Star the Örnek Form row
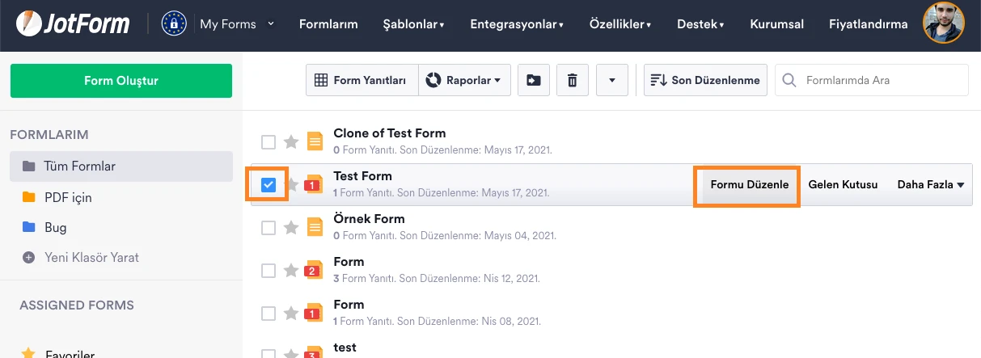This screenshot has width=981, height=358. pos(291,228)
